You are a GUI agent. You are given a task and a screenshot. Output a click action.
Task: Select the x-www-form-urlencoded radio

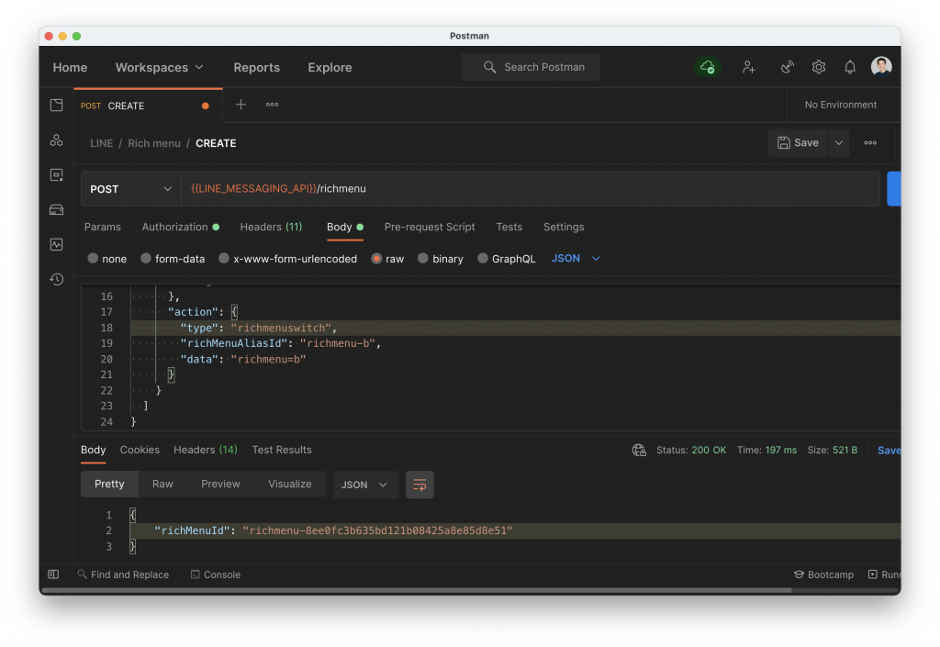pos(224,258)
